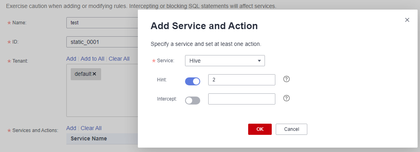Click Add under Services and Actions

(x=71, y=128)
